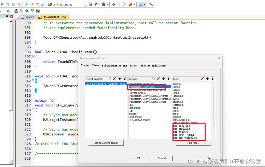Open the Books tab

point(133,66)
